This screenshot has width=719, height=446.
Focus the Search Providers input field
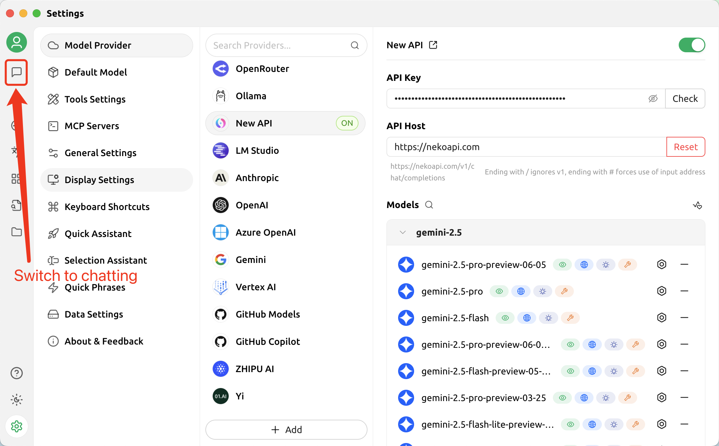(280, 45)
